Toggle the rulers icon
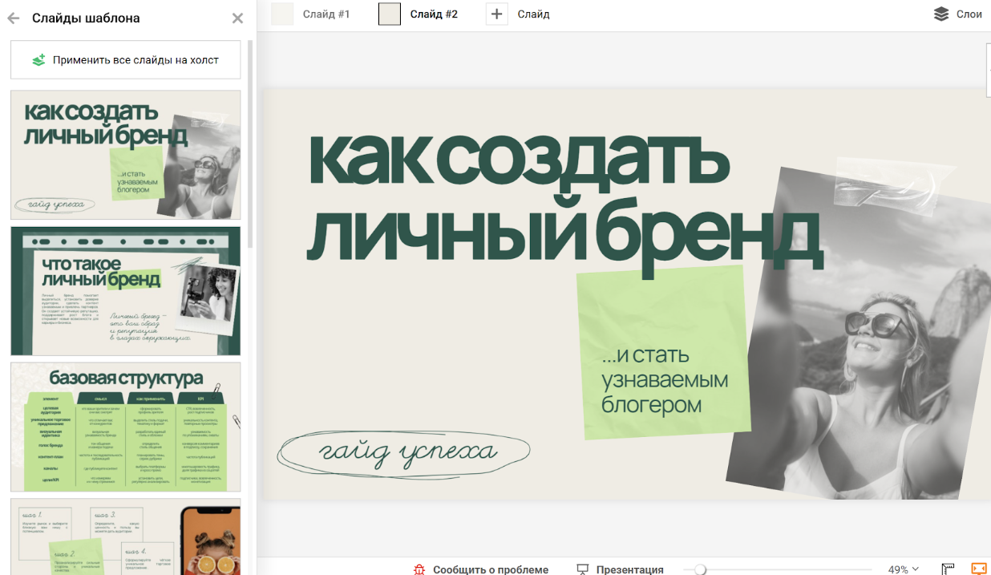 (x=949, y=569)
